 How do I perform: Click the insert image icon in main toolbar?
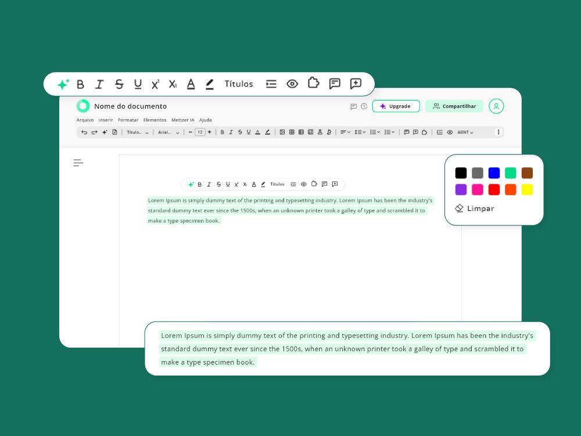[282, 133]
